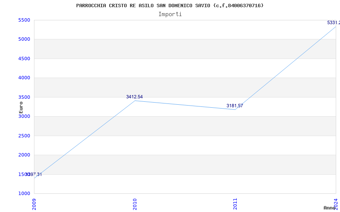Click the 1397.31 data label
340x212 pixels.
click(34, 175)
